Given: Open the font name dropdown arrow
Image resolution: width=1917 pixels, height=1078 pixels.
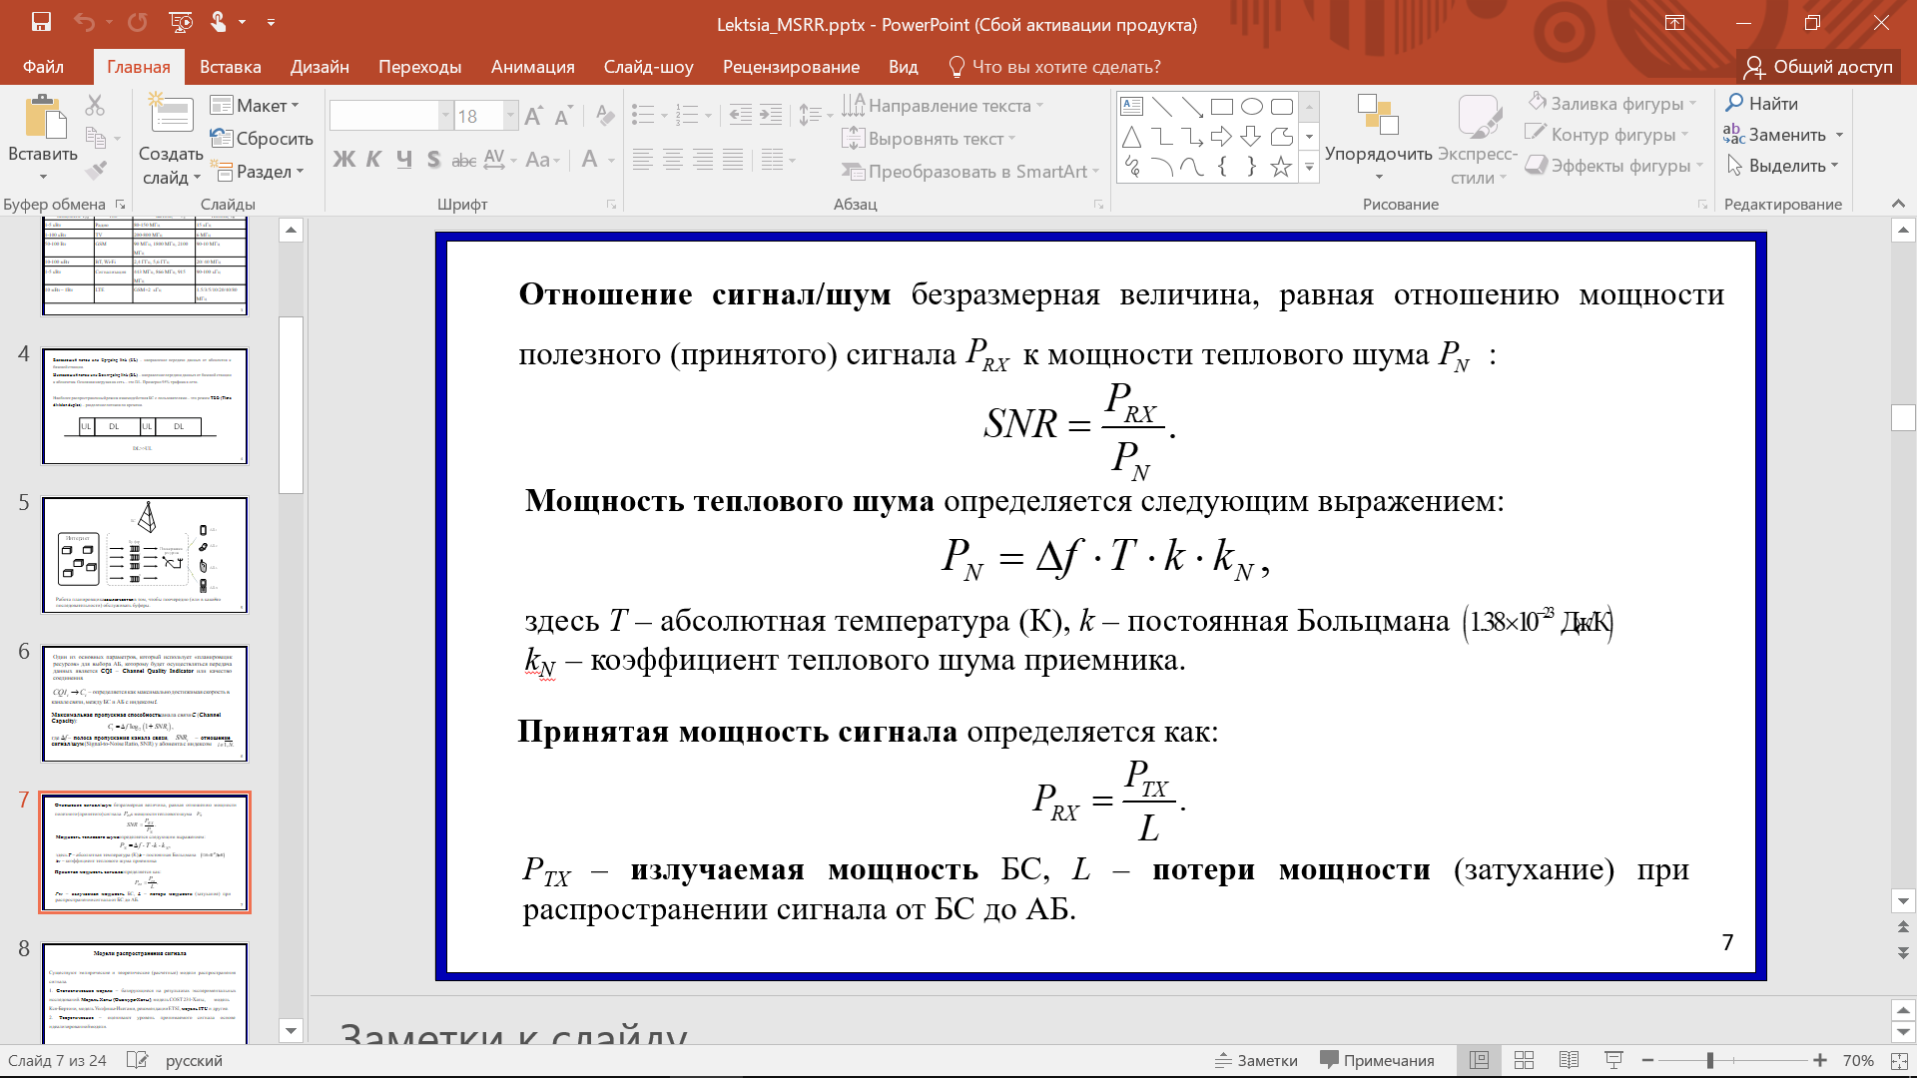Looking at the screenshot, I should point(446,116).
